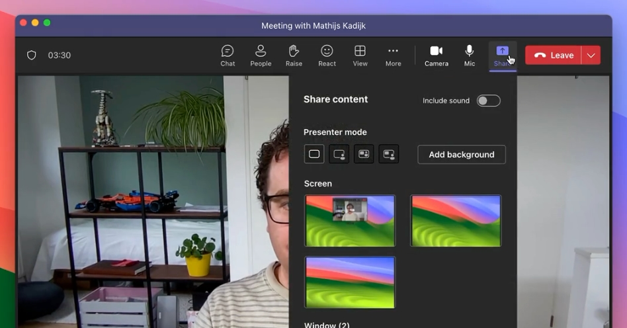The image size is (627, 328).
Task: Select the bottom-left screen thumbnail
Action: pos(350,282)
